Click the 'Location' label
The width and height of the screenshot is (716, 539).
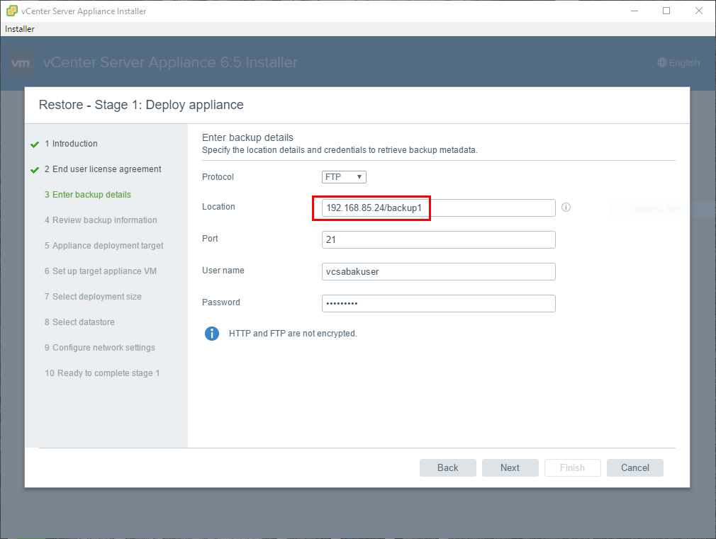[x=218, y=207]
